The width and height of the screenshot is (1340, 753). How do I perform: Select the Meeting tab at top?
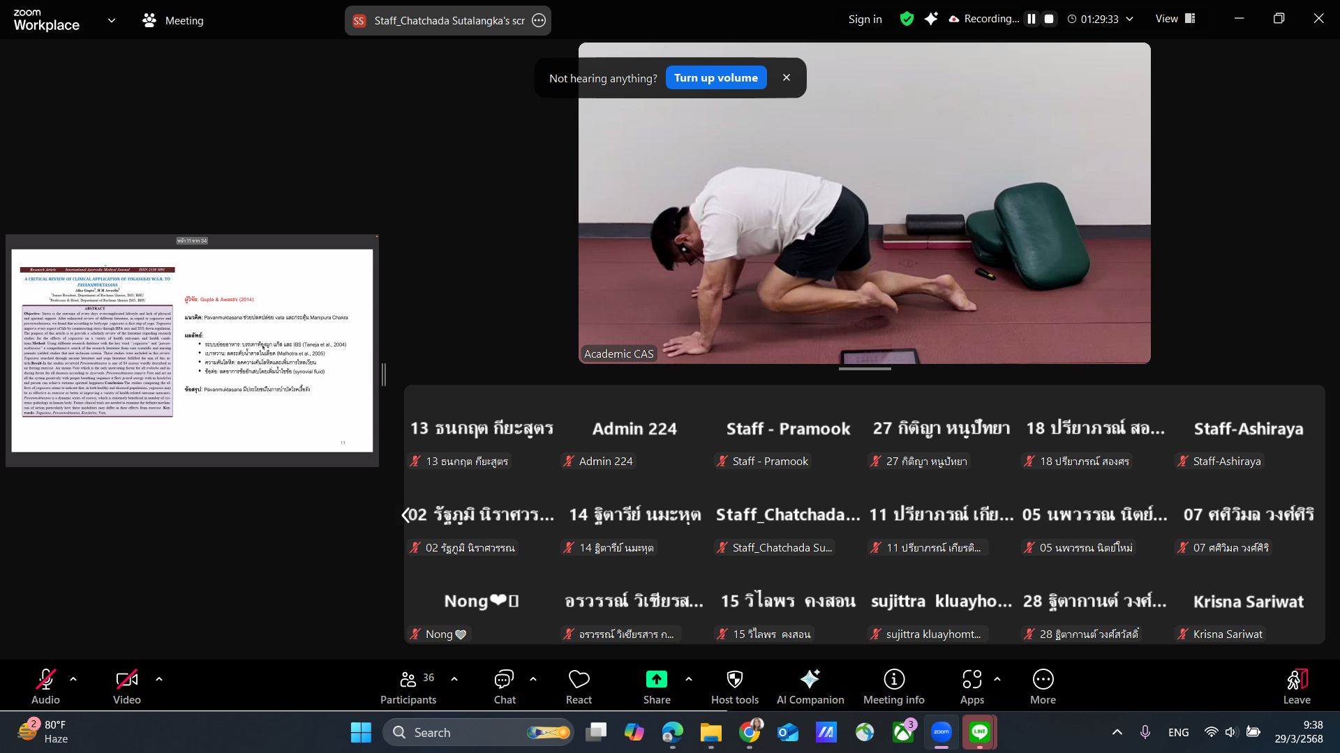(173, 20)
